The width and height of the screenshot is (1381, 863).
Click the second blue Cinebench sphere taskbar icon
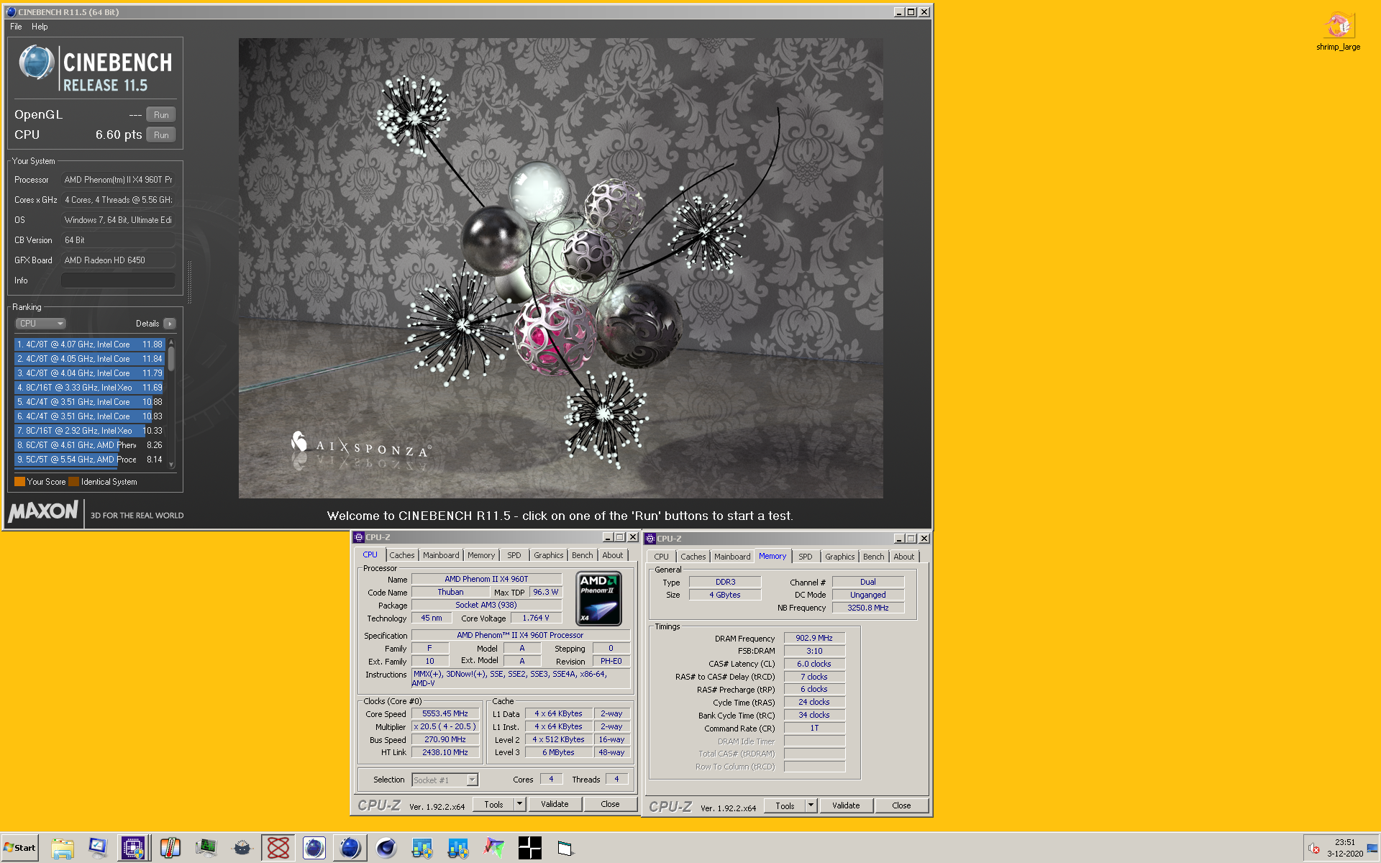coord(350,848)
